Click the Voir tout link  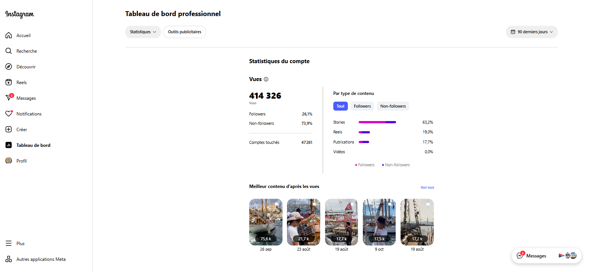click(x=427, y=188)
